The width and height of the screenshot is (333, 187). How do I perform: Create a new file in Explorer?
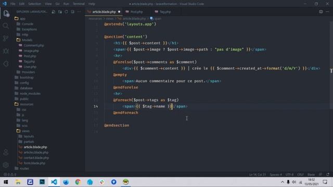[x=54, y=11]
